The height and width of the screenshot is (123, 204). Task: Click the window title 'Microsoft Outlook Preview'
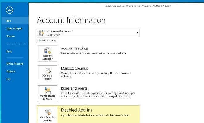[x=156, y=6]
